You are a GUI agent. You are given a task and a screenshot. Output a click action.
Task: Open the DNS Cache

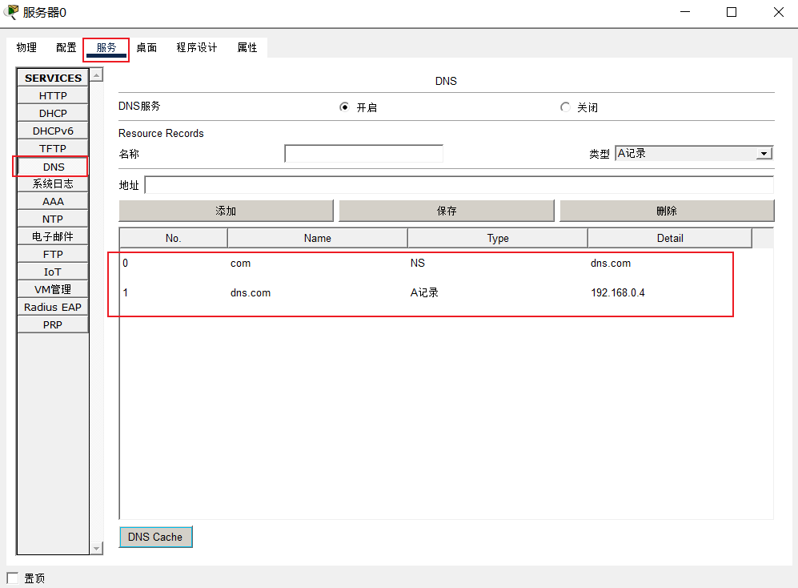pyautogui.click(x=155, y=537)
